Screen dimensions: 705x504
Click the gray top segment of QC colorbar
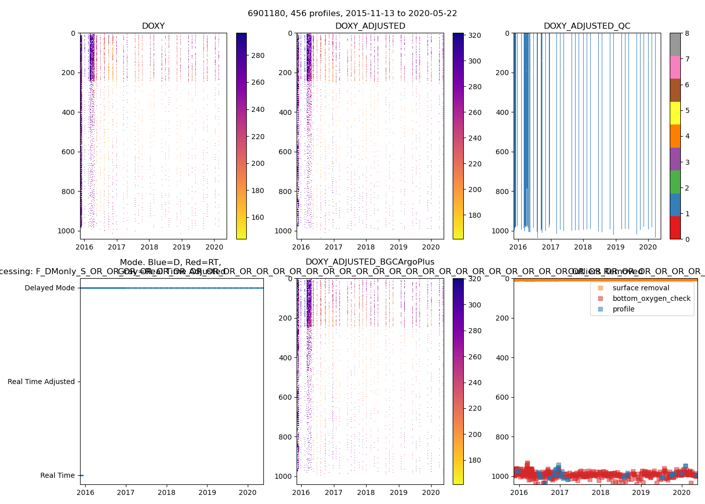(x=675, y=44)
